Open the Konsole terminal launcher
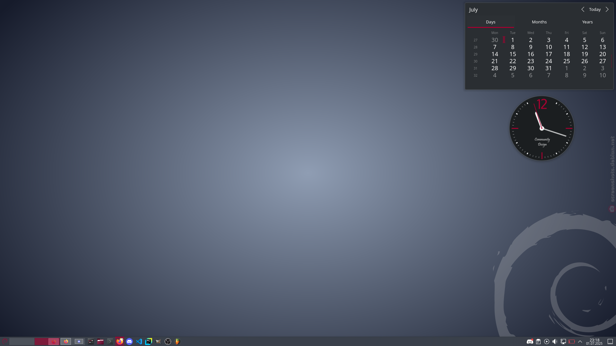The height and width of the screenshot is (346, 616). coord(110,342)
